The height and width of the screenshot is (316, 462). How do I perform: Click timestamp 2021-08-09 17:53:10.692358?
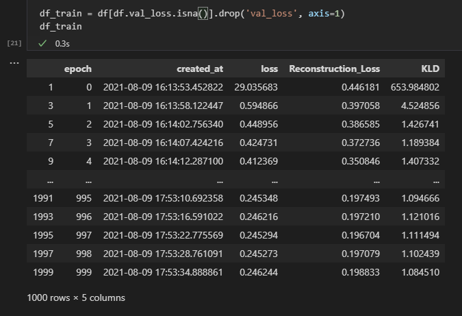pyautogui.click(x=163, y=198)
